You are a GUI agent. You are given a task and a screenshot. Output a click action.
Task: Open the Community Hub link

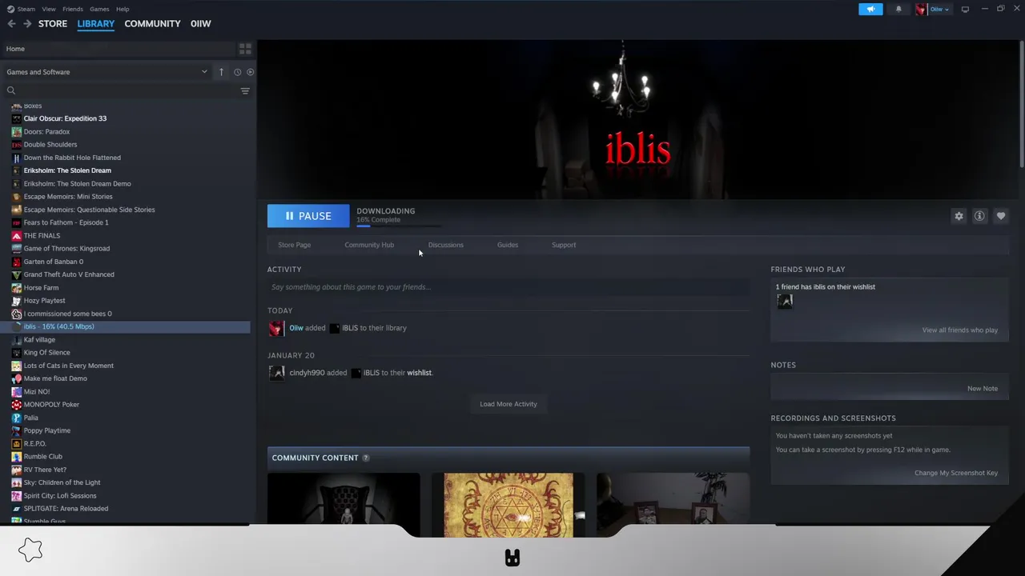369,245
